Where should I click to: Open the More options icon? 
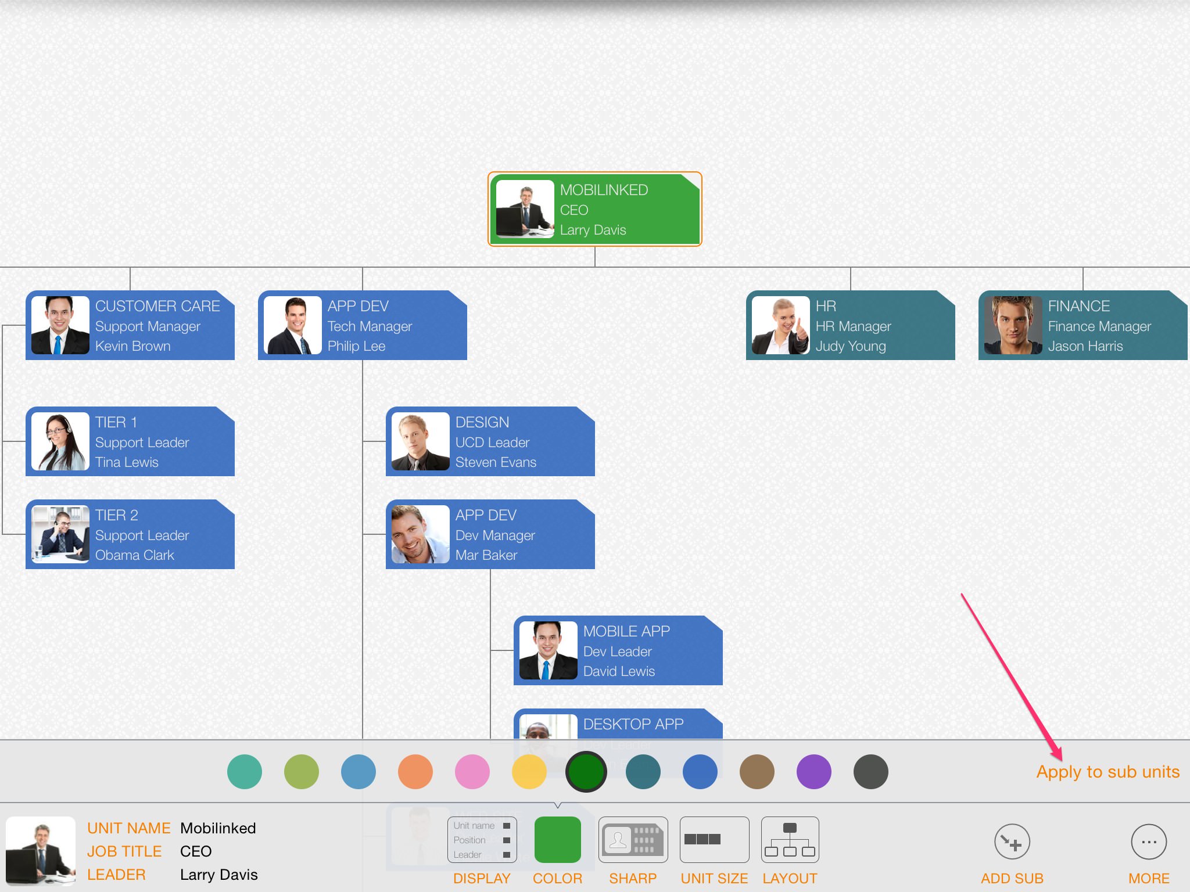(1149, 842)
